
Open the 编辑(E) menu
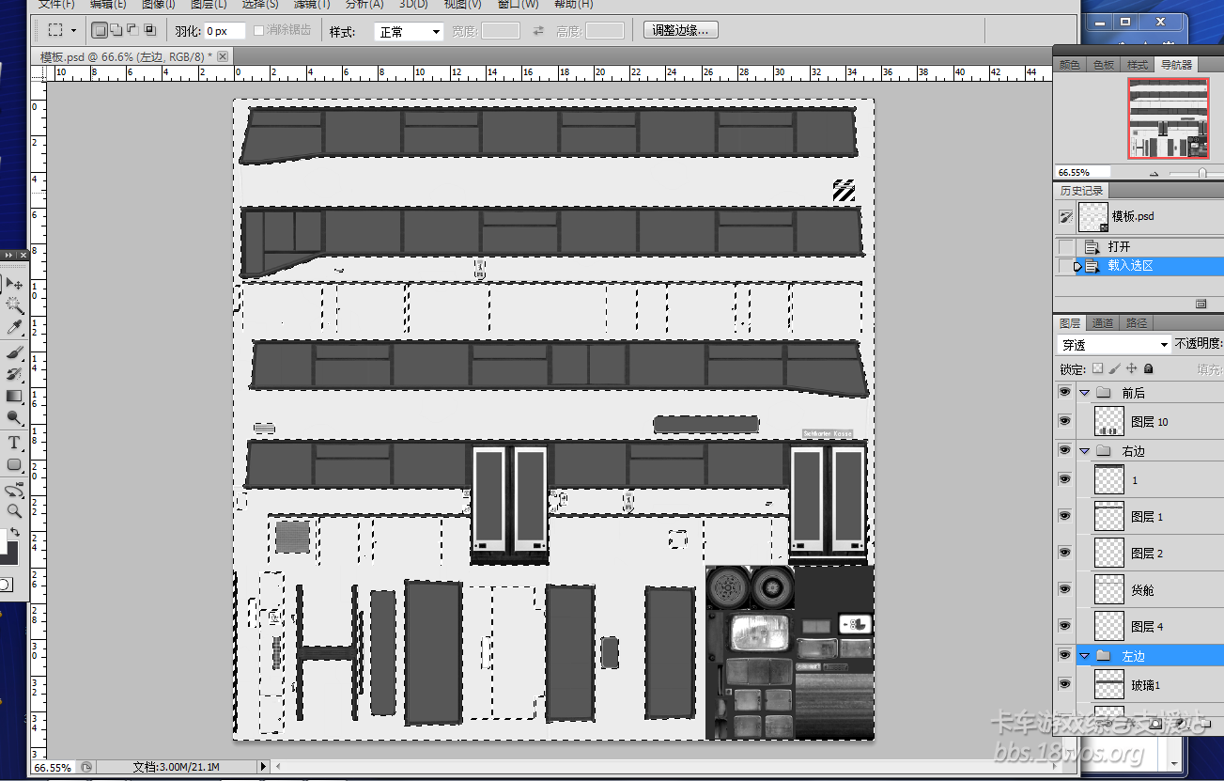108,5
